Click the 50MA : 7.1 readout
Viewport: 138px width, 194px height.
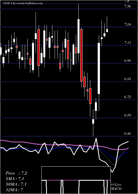click(16, 184)
